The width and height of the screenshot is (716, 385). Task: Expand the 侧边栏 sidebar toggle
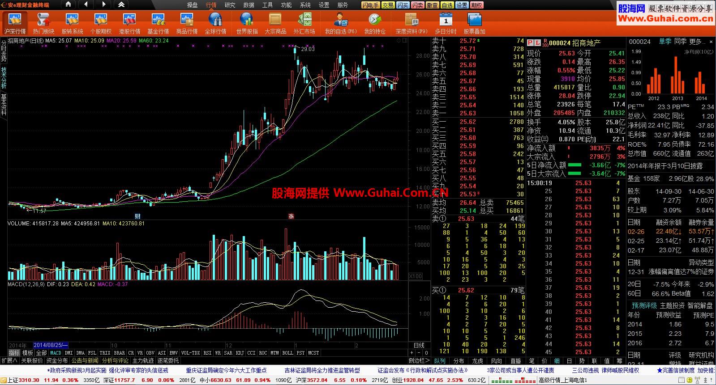419,360
